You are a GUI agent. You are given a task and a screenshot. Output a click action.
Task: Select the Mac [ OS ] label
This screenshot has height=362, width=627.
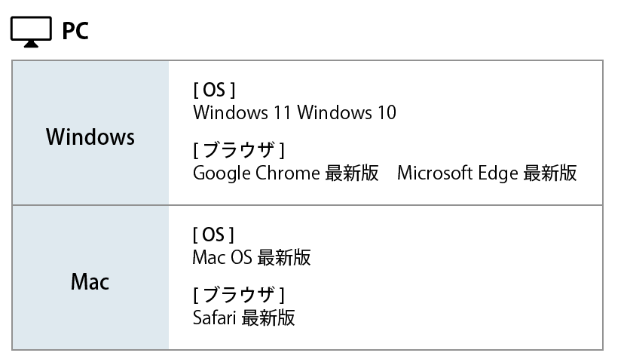(213, 235)
